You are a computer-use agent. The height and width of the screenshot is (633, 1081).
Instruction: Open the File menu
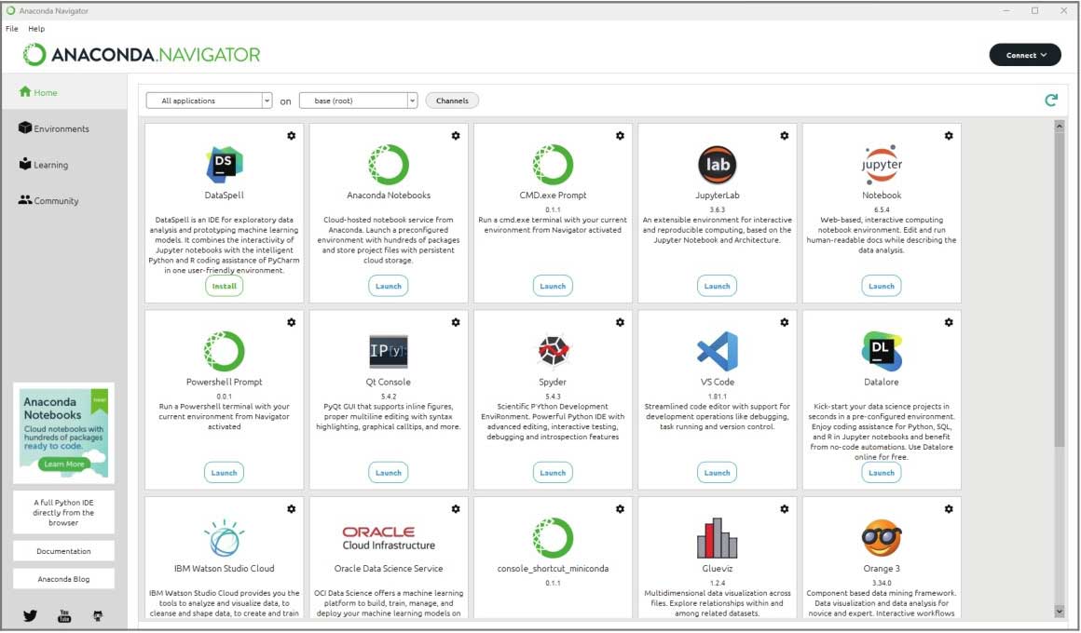(x=12, y=29)
